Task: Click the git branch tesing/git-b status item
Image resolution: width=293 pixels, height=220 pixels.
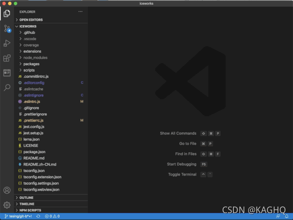Action: (x=18, y=216)
